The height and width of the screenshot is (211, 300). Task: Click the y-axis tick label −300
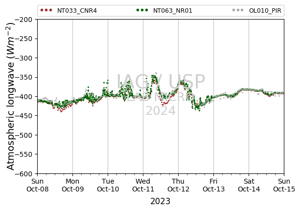(x=24, y=58)
